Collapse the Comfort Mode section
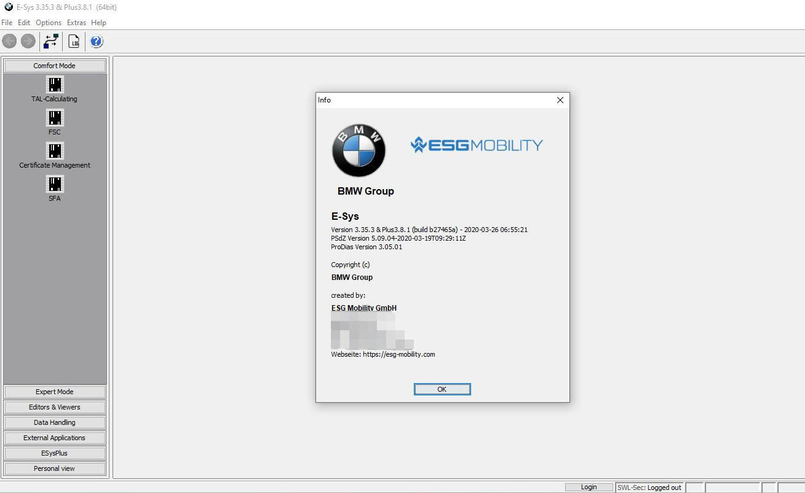Image resolution: width=805 pixels, height=493 pixels. pyautogui.click(x=55, y=66)
